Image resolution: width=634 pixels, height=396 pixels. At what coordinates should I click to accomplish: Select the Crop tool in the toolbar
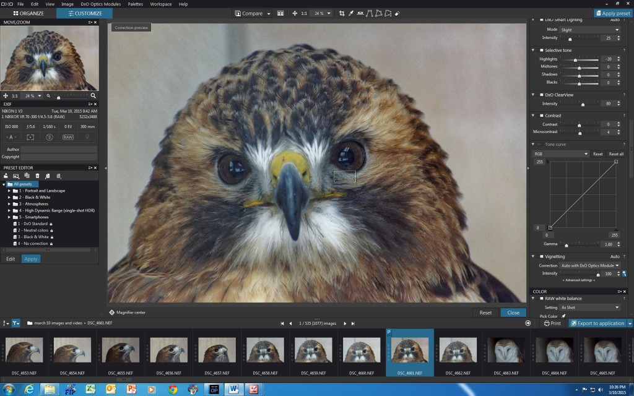[342, 14]
